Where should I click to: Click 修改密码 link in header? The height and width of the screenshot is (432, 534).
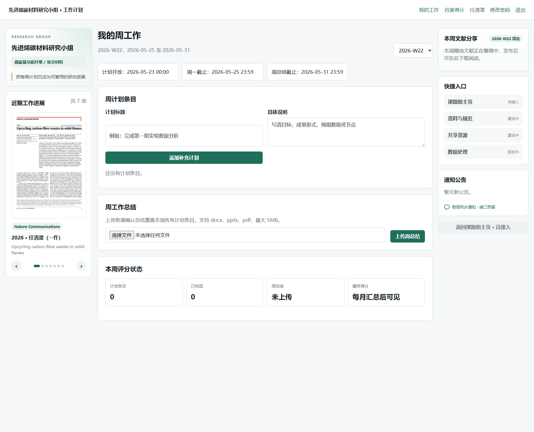[x=500, y=10]
